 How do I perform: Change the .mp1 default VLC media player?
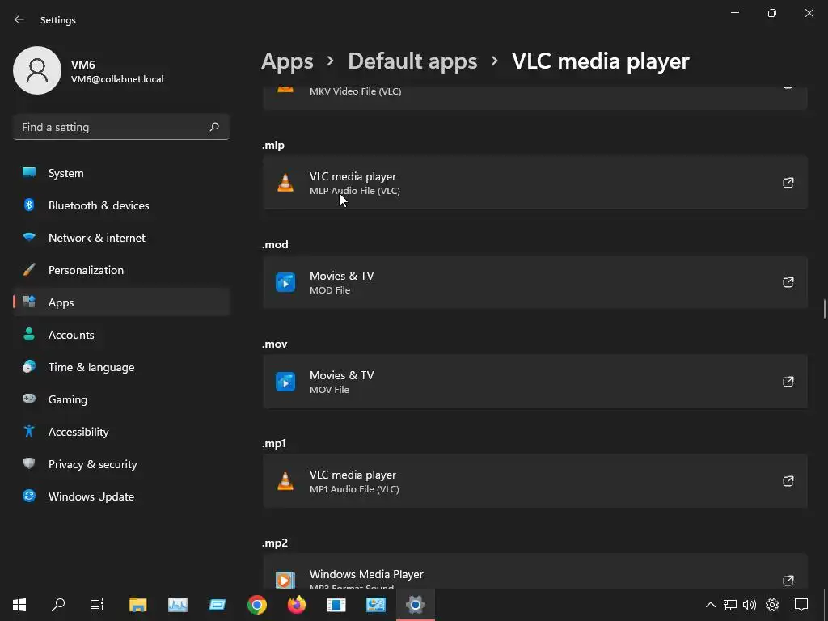(x=535, y=481)
